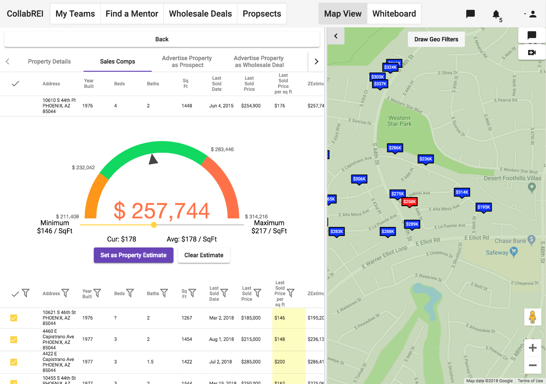Open the Wholesale Deals menu item
Screen dimensions: 546x384
point(200,13)
